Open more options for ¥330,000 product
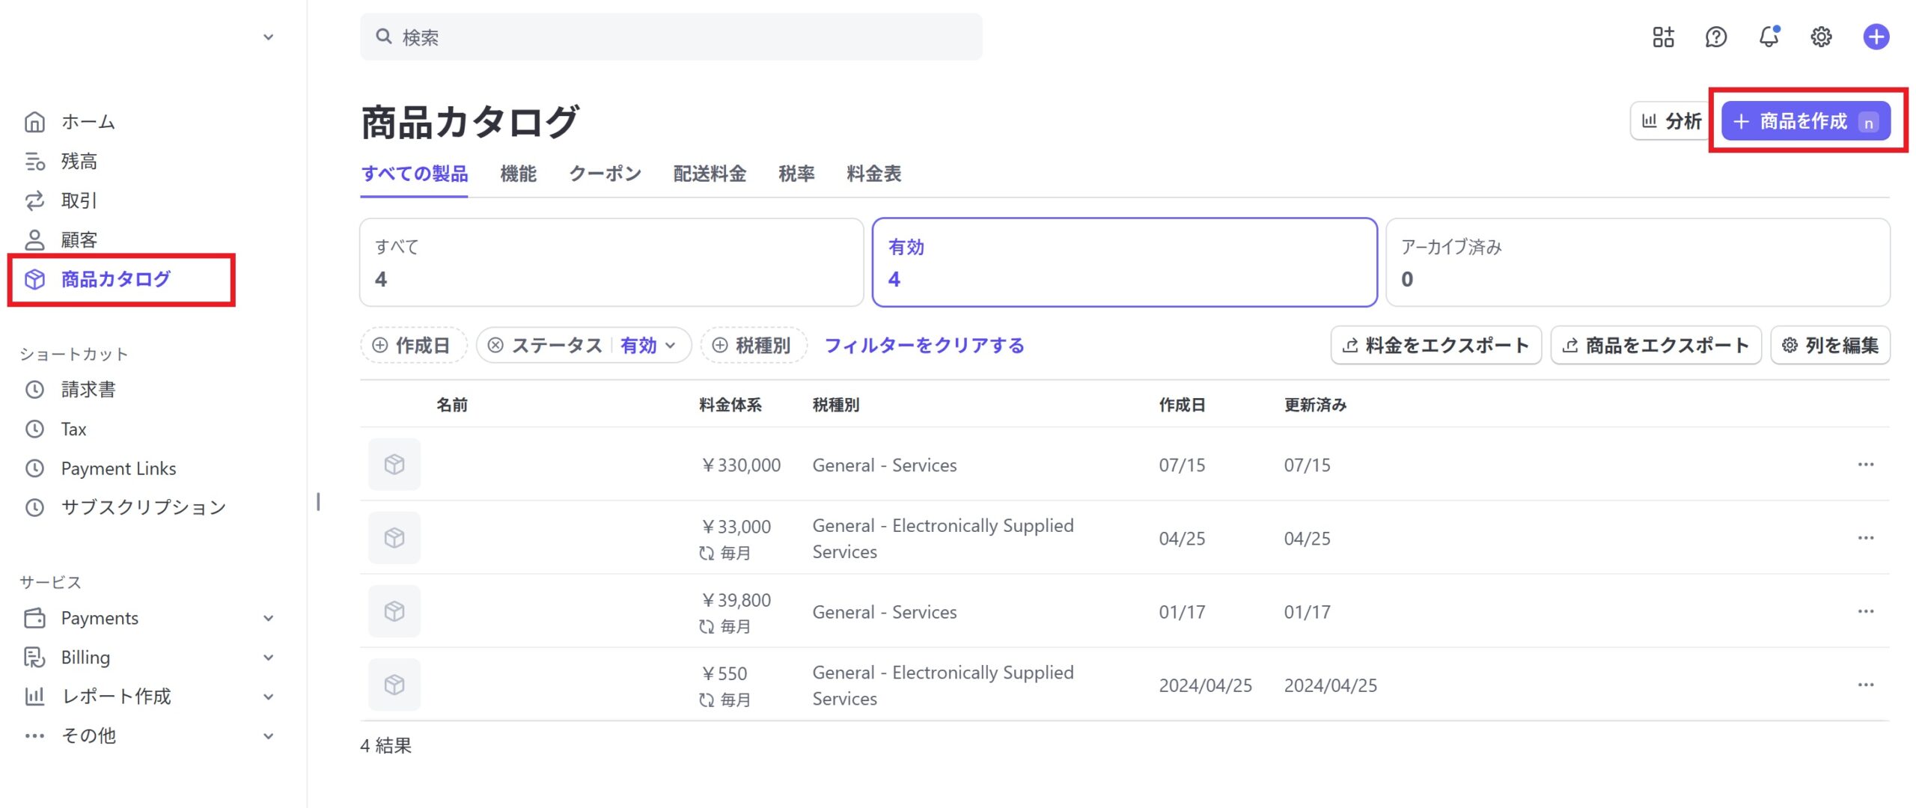Viewport: 1916px width, 808px height. coord(1865,465)
